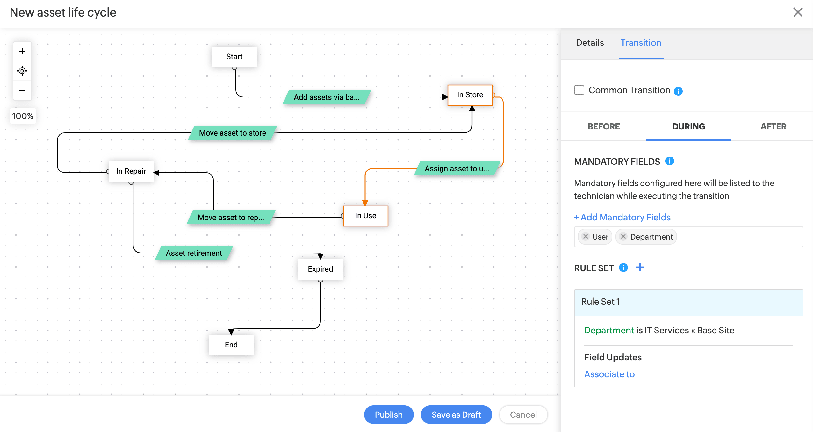Open the Associate to field update link
This screenshot has width=813, height=432.
[609, 374]
